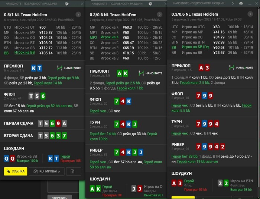Click green 6 card on left flop
This screenshot has height=199, width=260.
coord(43,96)
